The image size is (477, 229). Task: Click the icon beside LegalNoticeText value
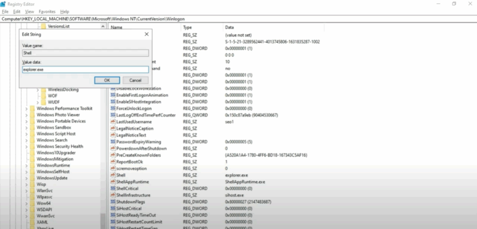click(113, 135)
